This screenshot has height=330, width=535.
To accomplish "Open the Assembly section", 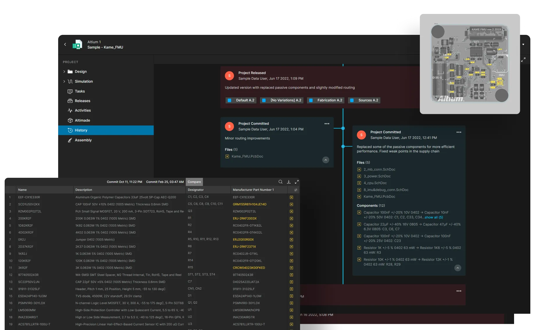I will point(83,140).
